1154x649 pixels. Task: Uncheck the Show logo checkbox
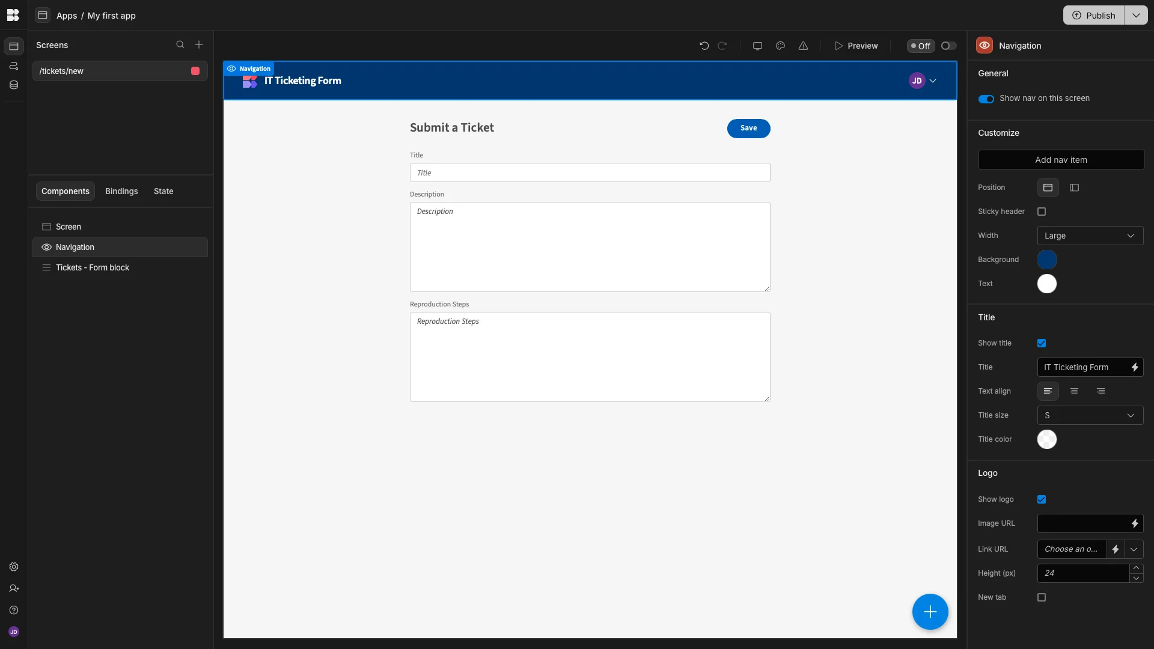pos(1042,499)
